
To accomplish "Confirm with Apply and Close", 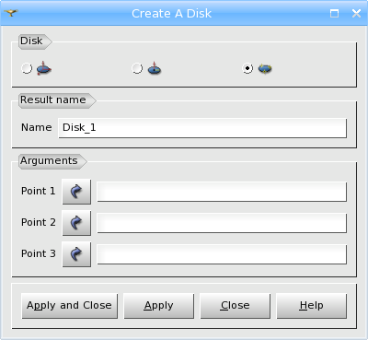I will pyautogui.click(x=69, y=306).
